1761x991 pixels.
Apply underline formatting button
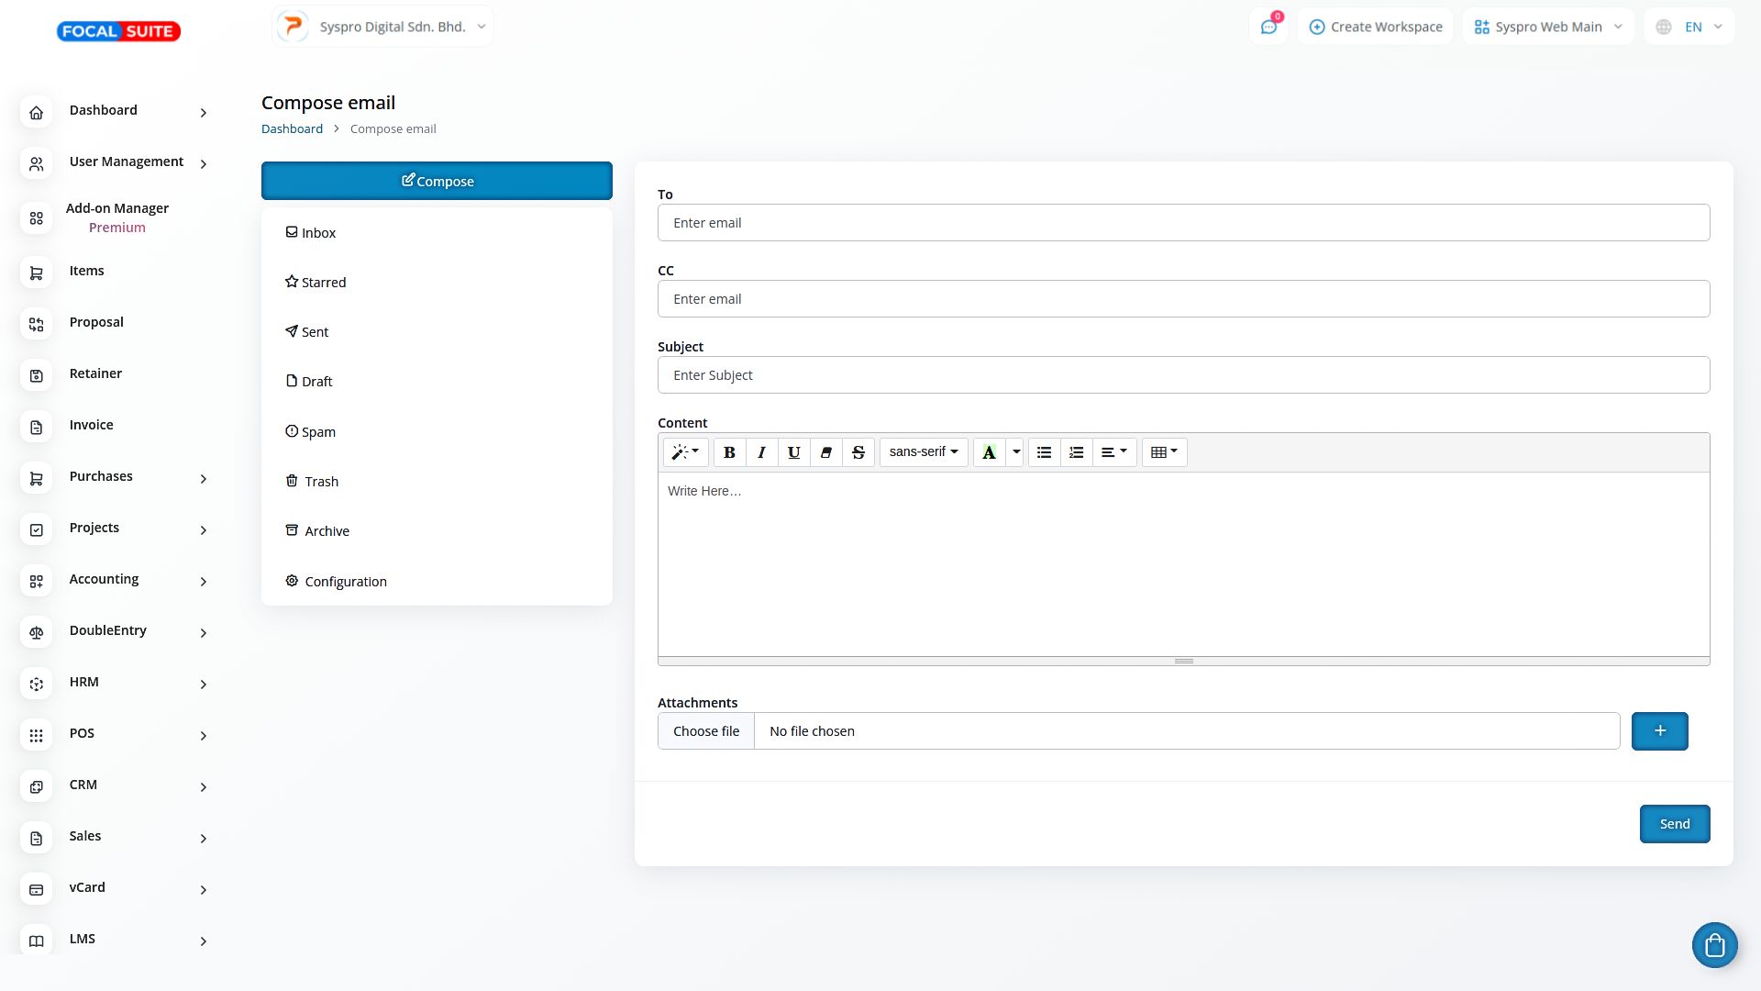pyautogui.click(x=793, y=452)
